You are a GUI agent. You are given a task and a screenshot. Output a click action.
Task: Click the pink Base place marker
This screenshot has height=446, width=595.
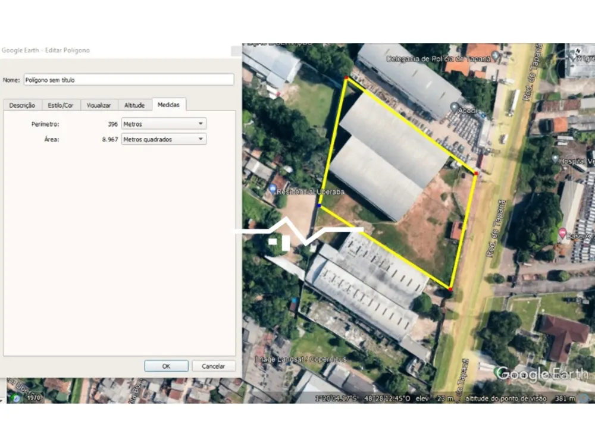coord(562,233)
